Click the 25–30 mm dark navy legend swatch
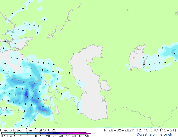 (56, 133)
